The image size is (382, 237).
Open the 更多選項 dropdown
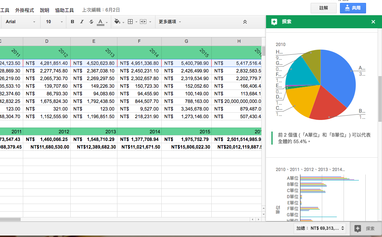(x=170, y=22)
